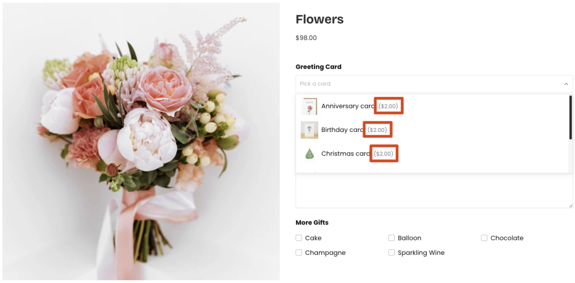The height and width of the screenshot is (283, 575).
Task: Click the Flowers product title
Action: point(320,20)
